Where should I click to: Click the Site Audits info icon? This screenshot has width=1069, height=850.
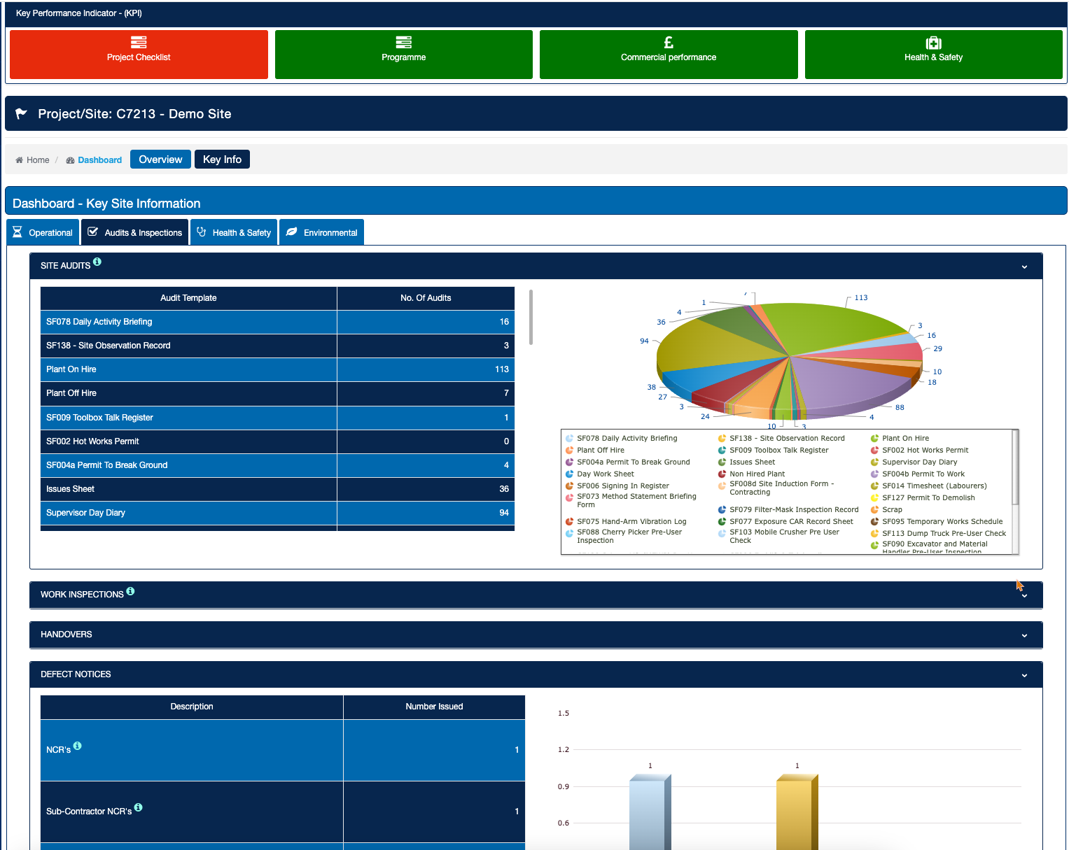click(x=97, y=262)
